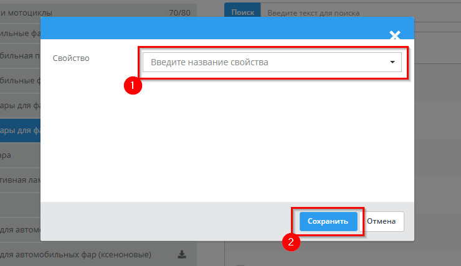461x266 pixels.
Task: Click the Отмена button
Action: 381,221
